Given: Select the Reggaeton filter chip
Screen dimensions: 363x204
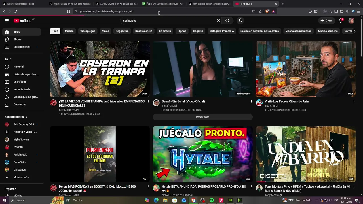Looking at the screenshot, I should click(122, 31).
